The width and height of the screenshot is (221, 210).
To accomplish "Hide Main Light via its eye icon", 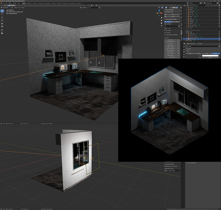I will point(219,34).
